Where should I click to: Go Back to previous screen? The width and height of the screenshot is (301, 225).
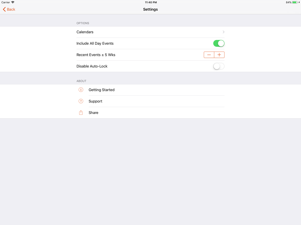pyautogui.click(x=9, y=9)
